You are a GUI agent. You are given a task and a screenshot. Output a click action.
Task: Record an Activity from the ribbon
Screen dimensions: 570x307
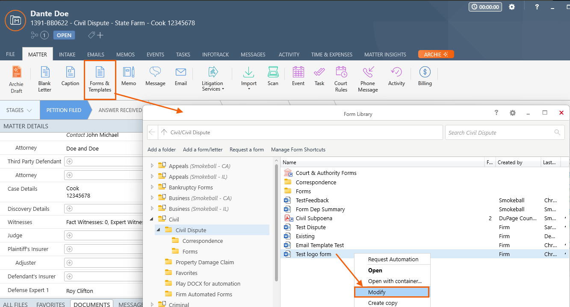pyautogui.click(x=396, y=77)
